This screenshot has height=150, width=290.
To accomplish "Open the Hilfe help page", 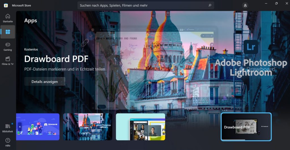I will click(x=8, y=142).
